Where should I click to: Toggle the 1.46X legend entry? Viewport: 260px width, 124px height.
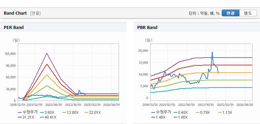point(158,118)
